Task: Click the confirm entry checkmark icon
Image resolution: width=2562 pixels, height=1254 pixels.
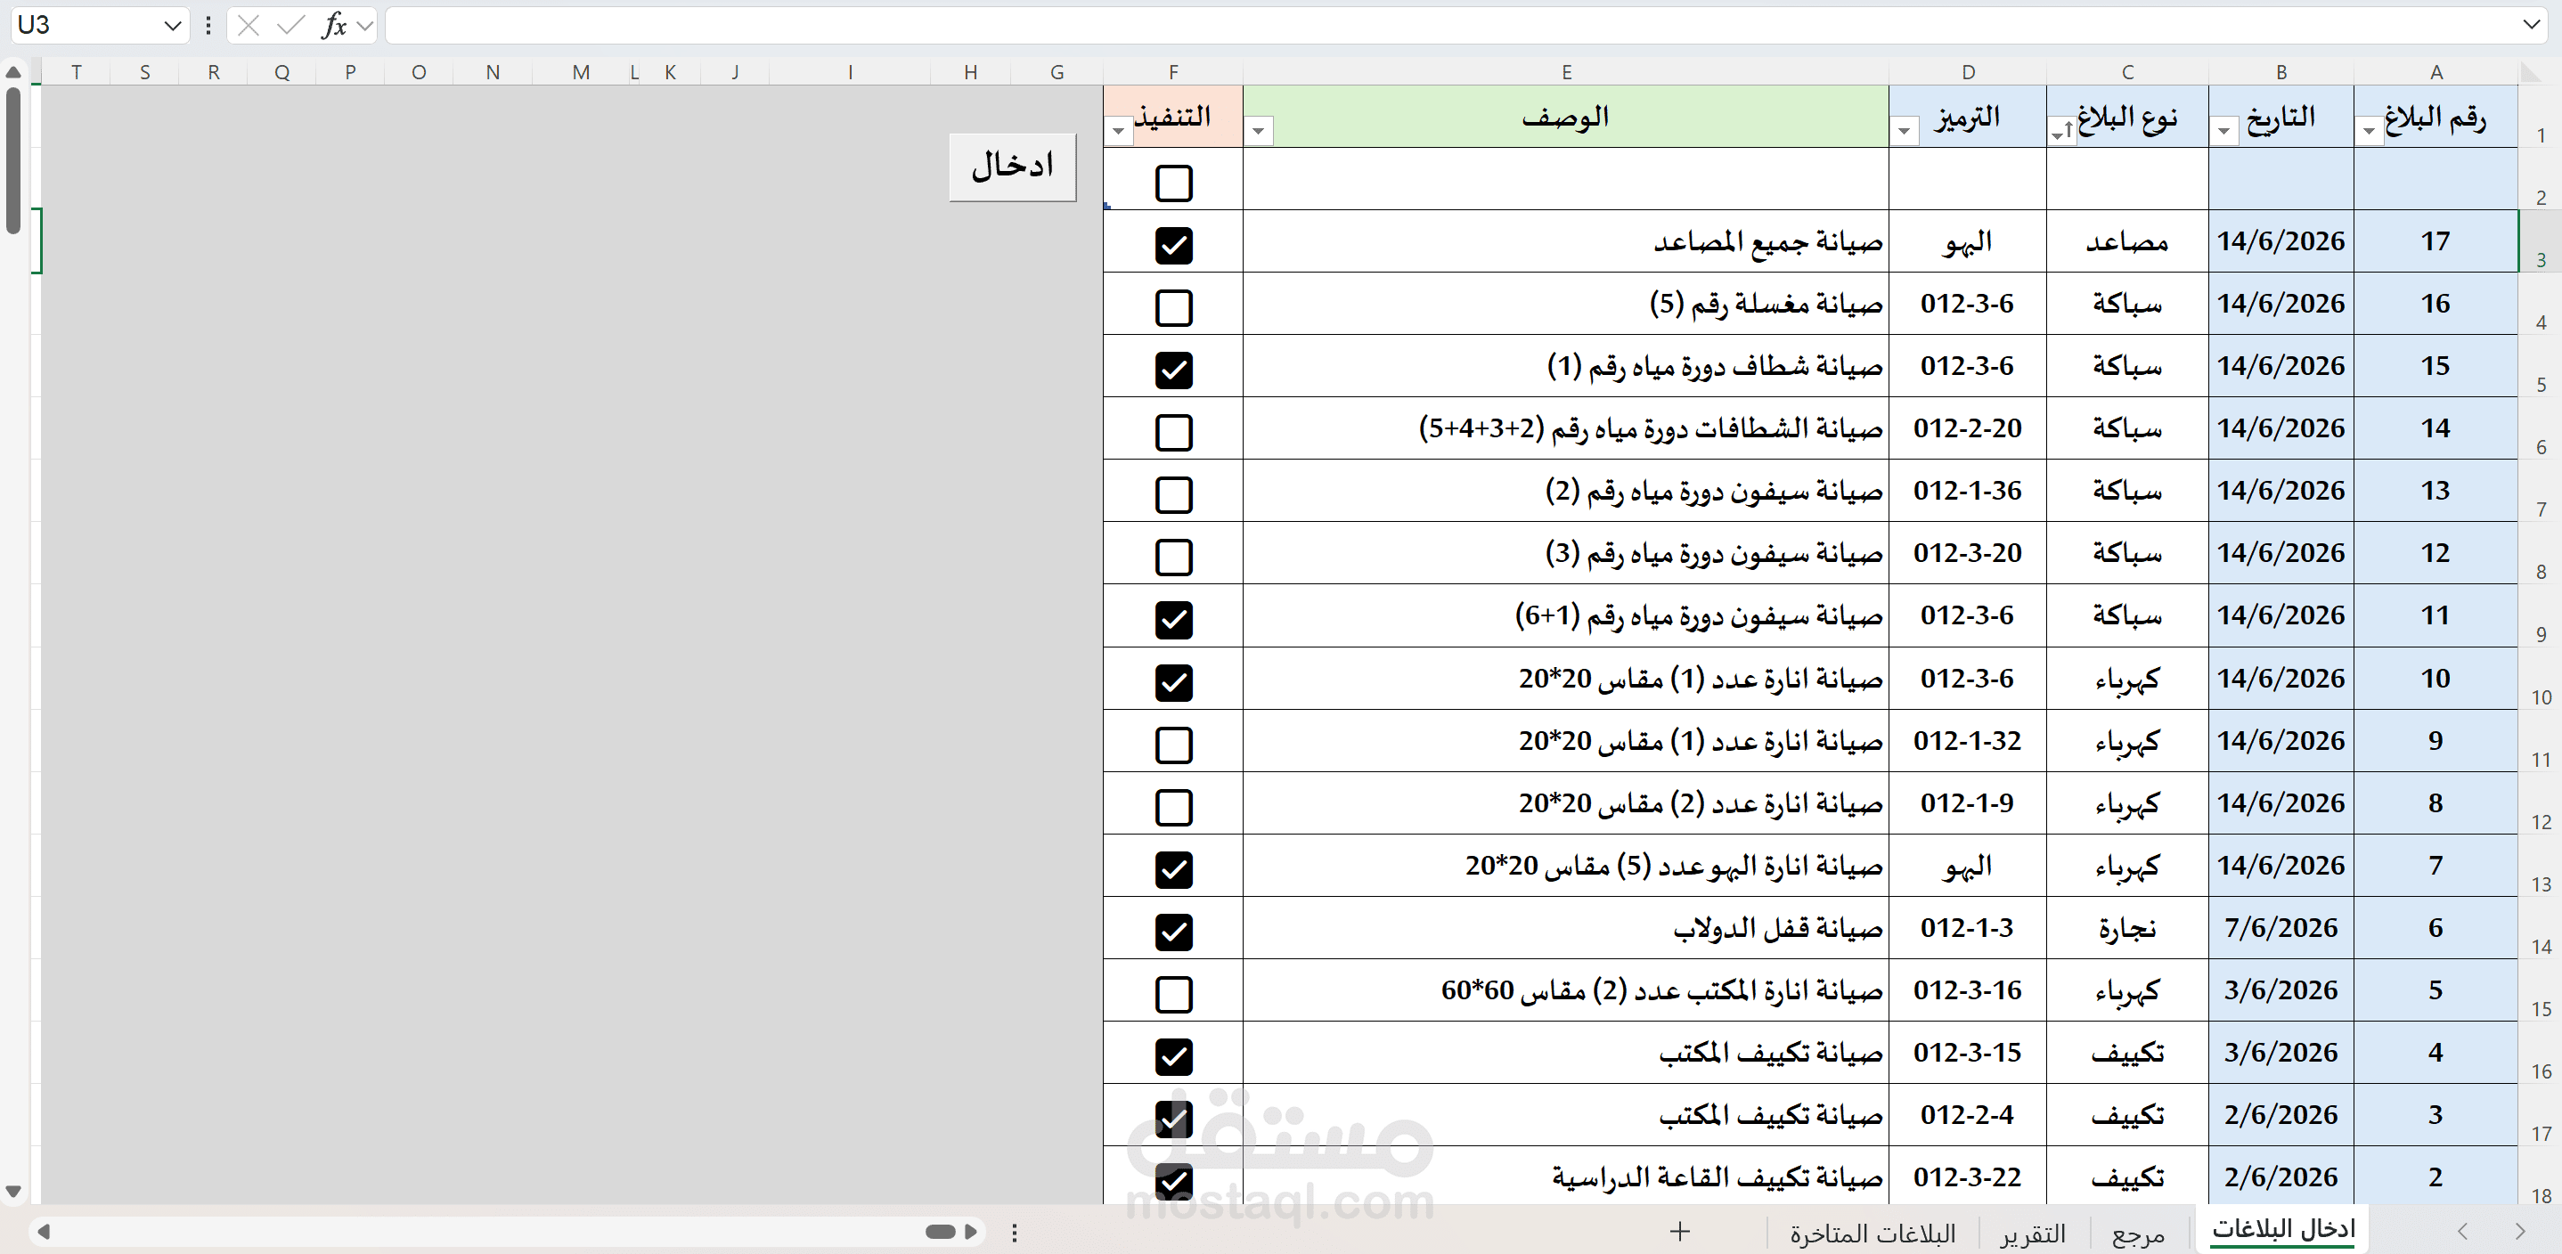Action: point(290,26)
